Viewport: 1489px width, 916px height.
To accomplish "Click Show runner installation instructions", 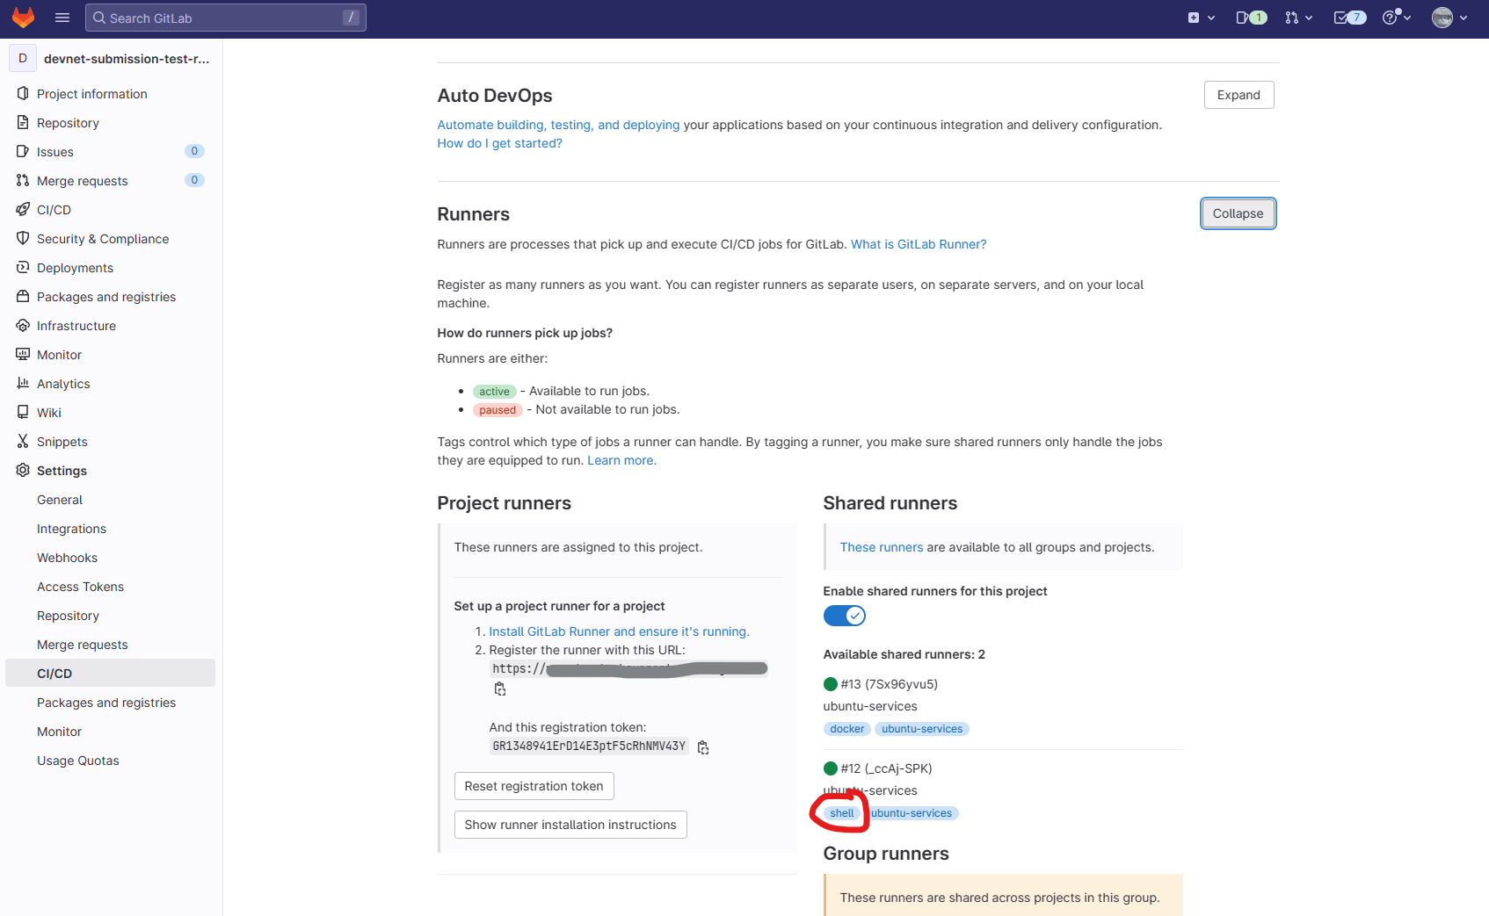I will click(570, 825).
